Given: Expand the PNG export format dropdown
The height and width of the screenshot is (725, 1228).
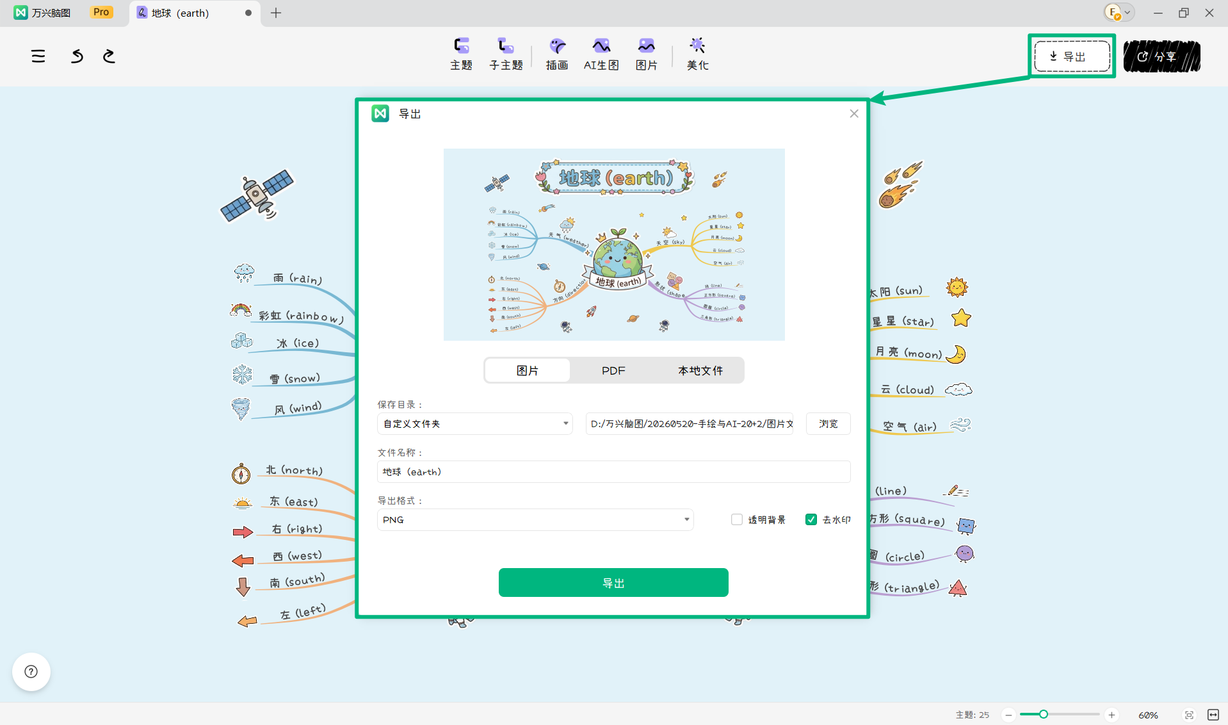Looking at the screenshot, I should pos(535,519).
